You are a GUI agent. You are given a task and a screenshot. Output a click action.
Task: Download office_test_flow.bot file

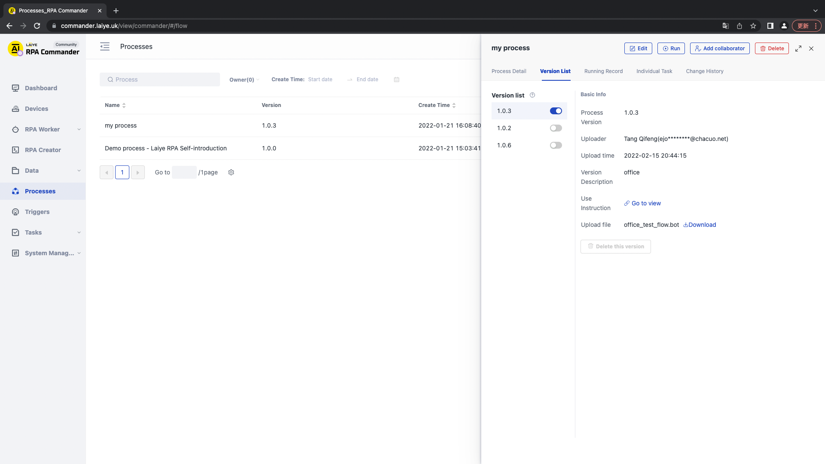[x=700, y=225]
